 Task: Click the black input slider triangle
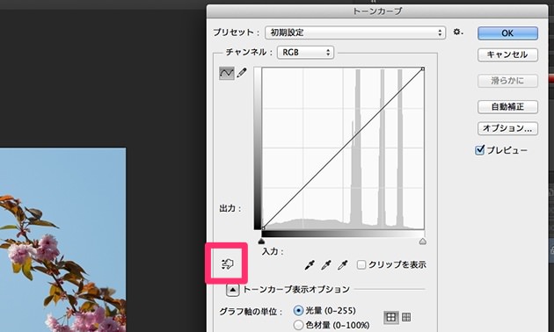[261, 242]
